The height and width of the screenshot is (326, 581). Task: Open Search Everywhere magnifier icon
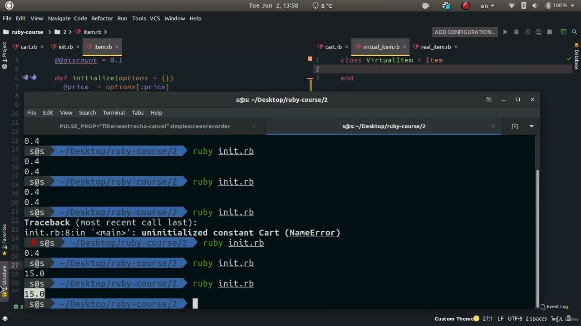coord(575,32)
